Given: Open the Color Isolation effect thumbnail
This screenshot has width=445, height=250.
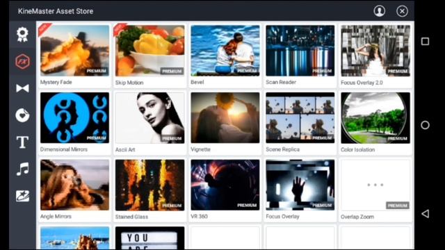Looking at the screenshot, I should click(375, 117).
